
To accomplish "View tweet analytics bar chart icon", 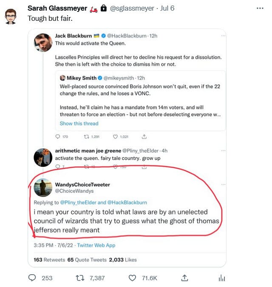I will 221,278.
